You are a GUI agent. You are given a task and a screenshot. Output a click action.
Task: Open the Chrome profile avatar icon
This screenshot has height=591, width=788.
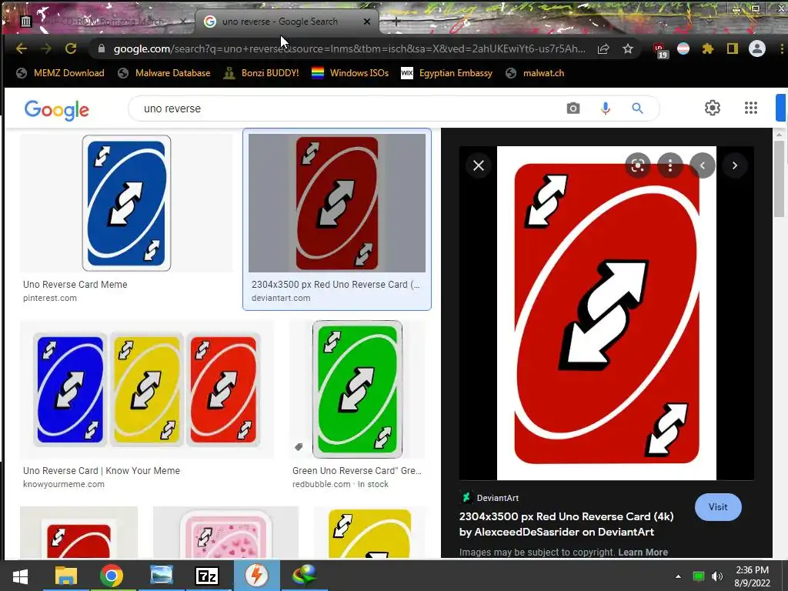coord(757,48)
